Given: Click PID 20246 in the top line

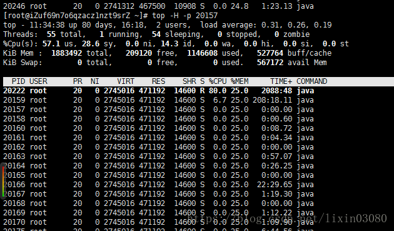Looking at the screenshot, I should pos(14,6).
